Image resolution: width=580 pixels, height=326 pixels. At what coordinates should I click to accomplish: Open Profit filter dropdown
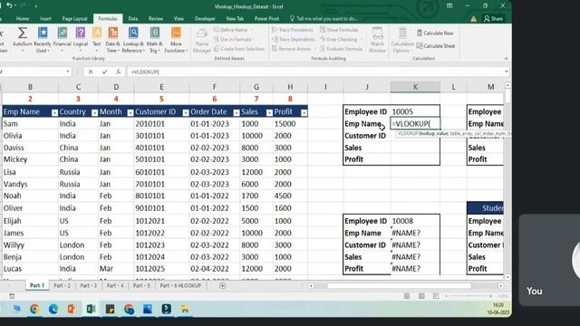point(304,112)
